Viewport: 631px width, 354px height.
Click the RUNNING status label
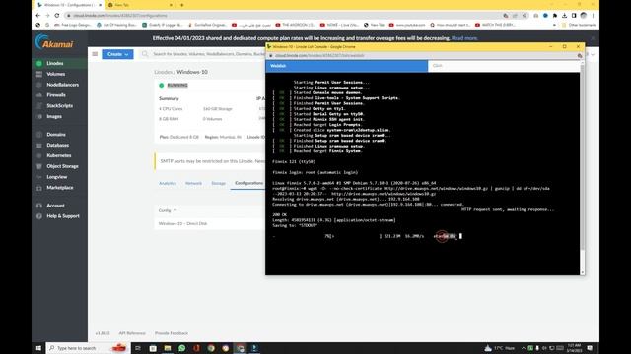pos(177,86)
